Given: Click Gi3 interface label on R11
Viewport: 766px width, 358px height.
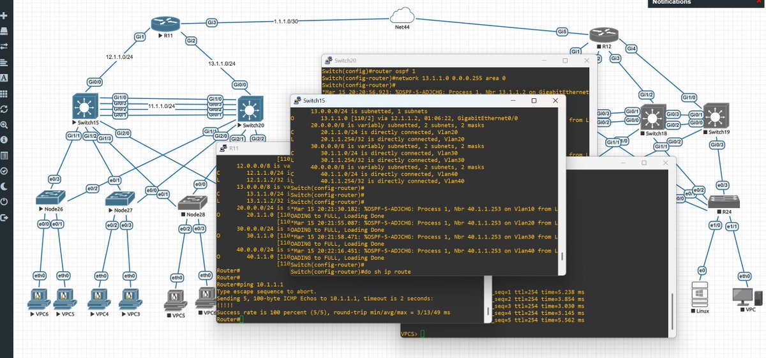Looking at the screenshot, I should pyautogui.click(x=212, y=22).
